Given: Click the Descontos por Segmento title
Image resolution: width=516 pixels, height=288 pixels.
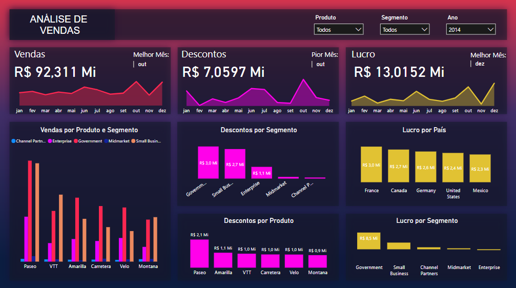Looking at the screenshot, I should pyautogui.click(x=259, y=130).
